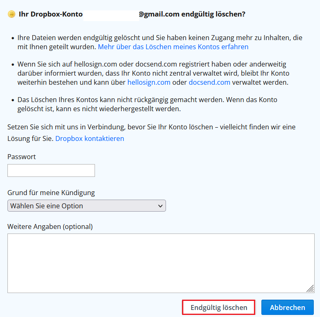Open the blue docsend.com link
Viewport: 320px width, 317px height.
(x=209, y=82)
